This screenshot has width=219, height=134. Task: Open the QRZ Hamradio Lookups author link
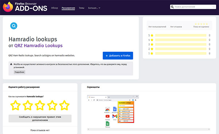click(38, 46)
